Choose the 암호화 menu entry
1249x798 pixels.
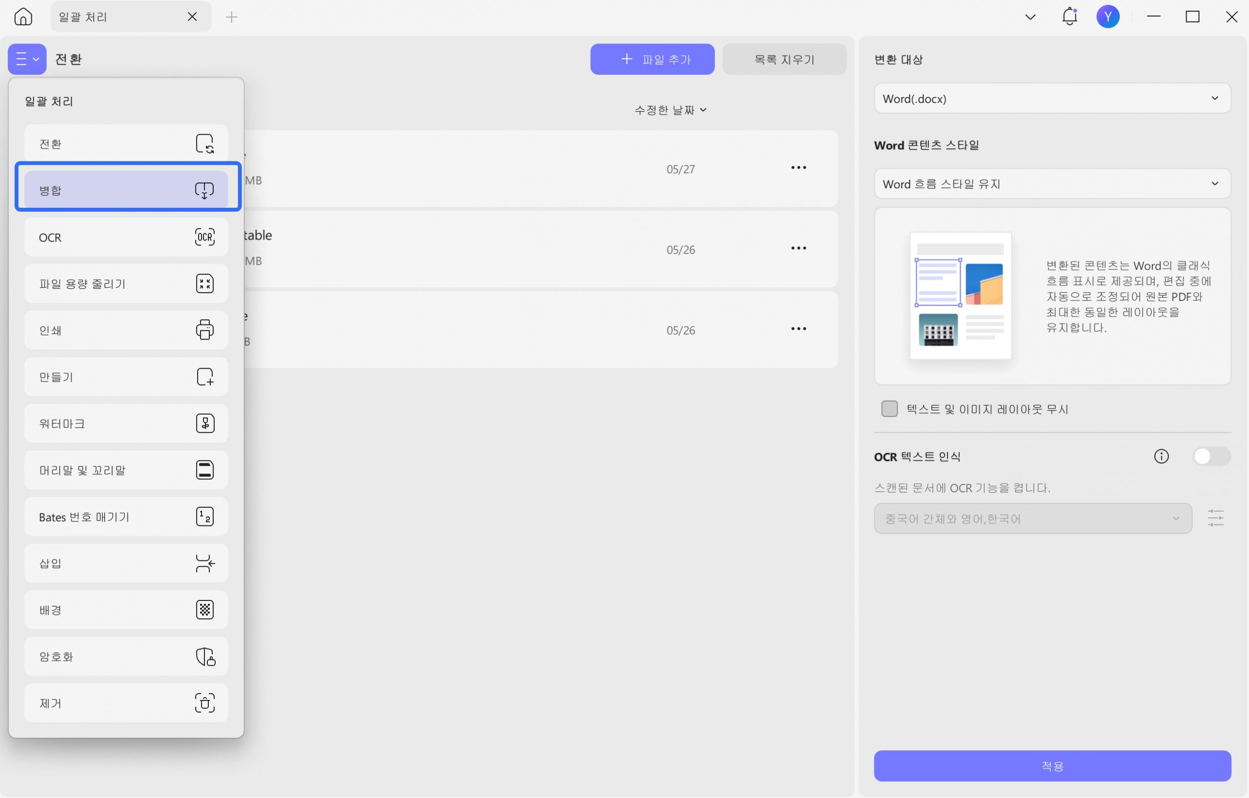[126, 657]
